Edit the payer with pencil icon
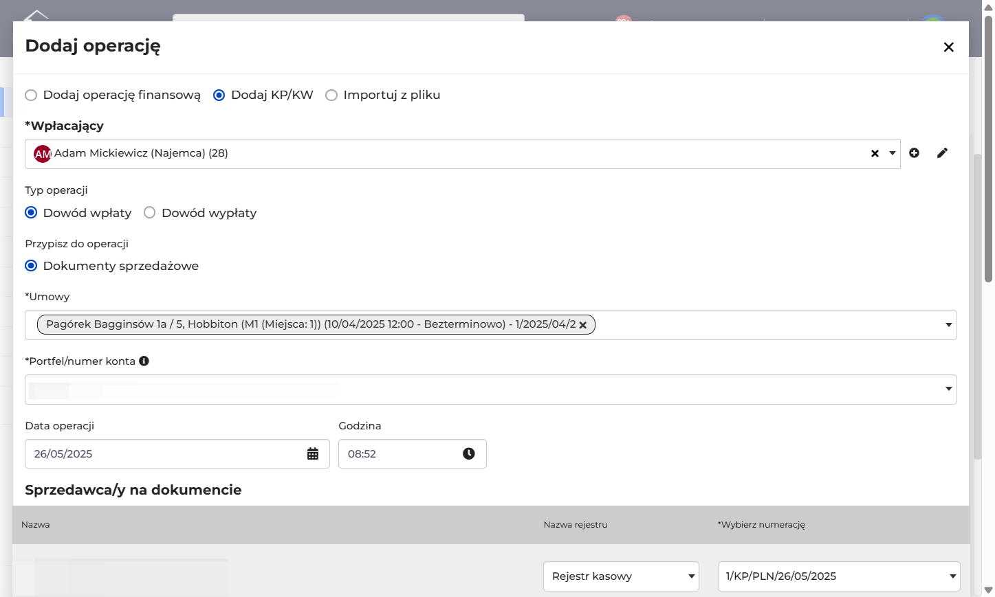This screenshot has width=995, height=597. [x=942, y=153]
